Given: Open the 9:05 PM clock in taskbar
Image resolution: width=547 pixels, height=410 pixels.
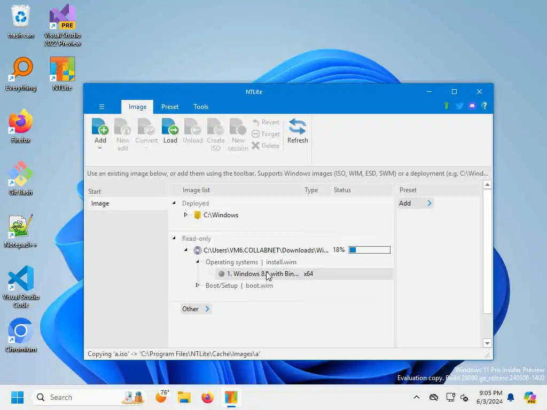Looking at the screenshot, I should (x=490, y=397).
